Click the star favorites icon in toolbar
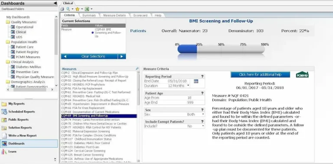333x164 pixels. click(77, 9)
